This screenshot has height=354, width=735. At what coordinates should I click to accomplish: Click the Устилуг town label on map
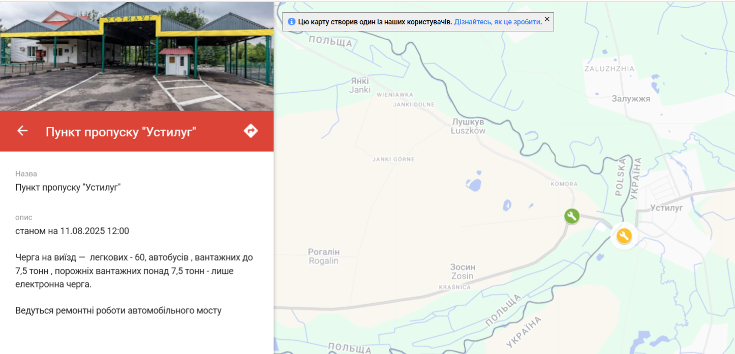coord(666,208)
